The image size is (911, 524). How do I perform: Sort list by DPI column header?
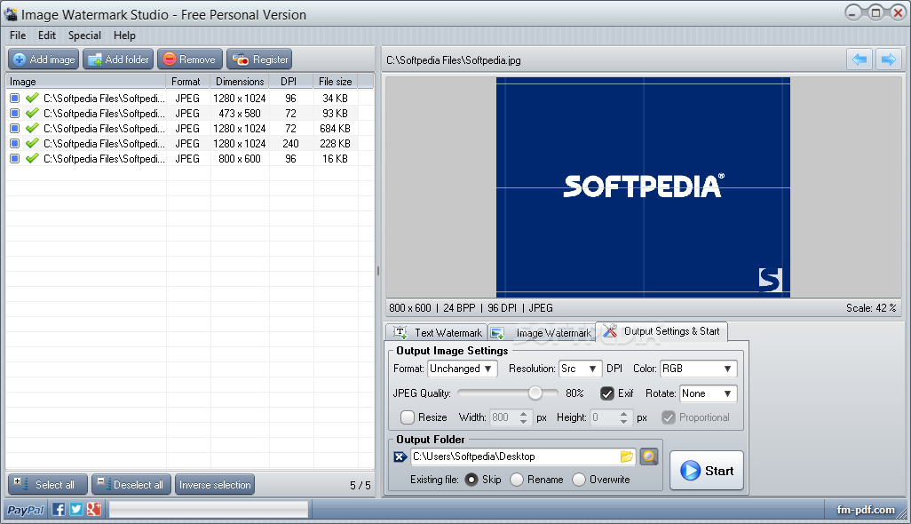pyautogui.click(x=289, y=82)
